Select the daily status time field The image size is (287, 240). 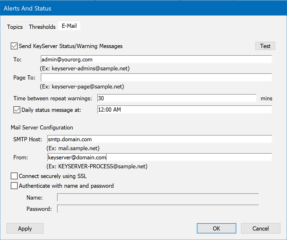(184, 110)
